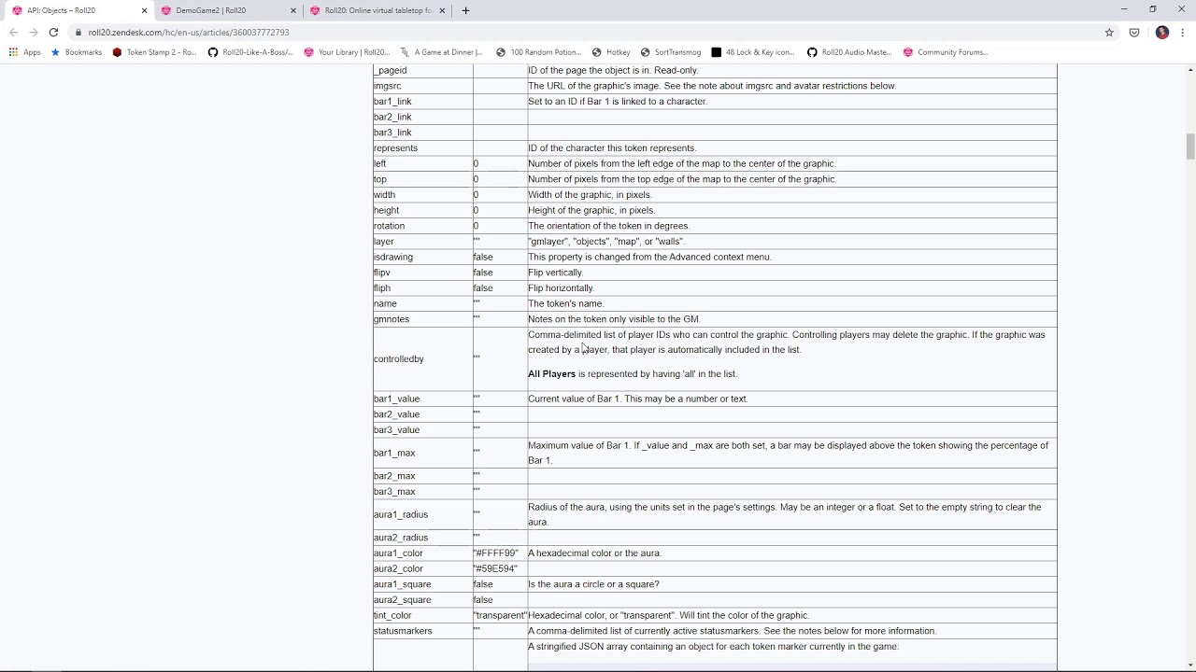Click "Width of the graphic, in pixels."
The height and width of the screenshot is (672, 1196).
click(590, 195)
